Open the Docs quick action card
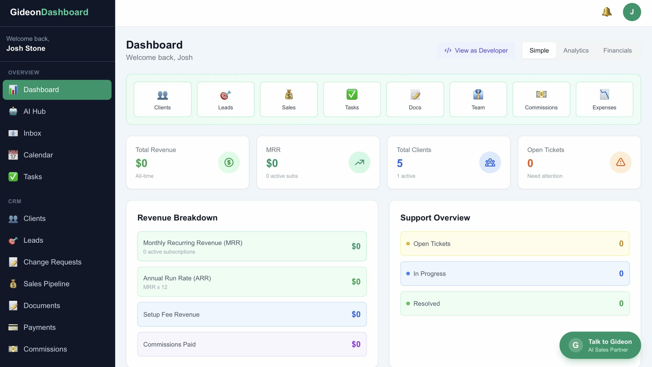The height and width of the screenshot is (367, 652). click(x=415, y=99)
